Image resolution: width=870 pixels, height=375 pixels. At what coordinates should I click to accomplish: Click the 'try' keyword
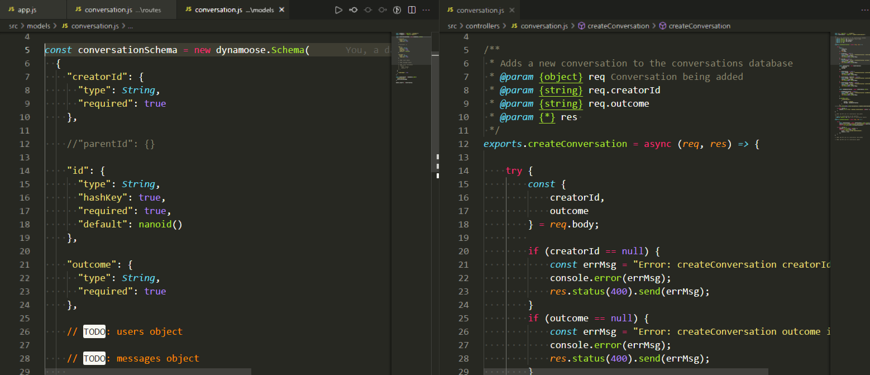[x=514, y=170]
